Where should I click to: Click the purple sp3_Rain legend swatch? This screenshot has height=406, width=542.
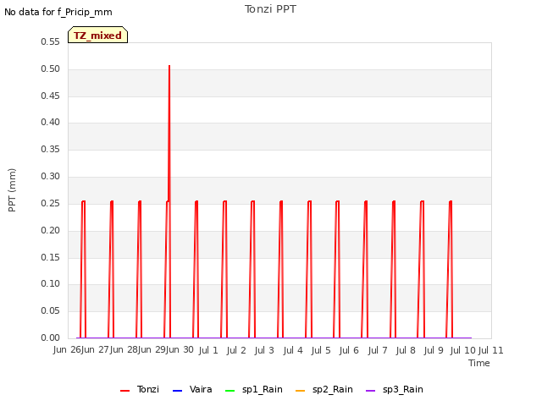click(x=371, y=391)
